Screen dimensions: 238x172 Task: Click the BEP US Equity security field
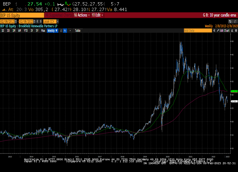point(22,15)
